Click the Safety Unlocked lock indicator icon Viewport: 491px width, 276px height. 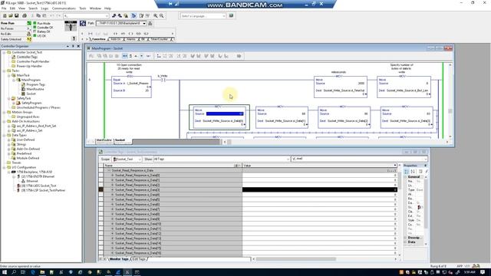tap(29, 39)
